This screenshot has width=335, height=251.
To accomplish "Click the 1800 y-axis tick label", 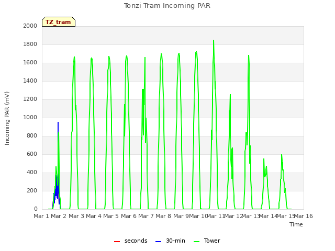I will pos(30,44).
